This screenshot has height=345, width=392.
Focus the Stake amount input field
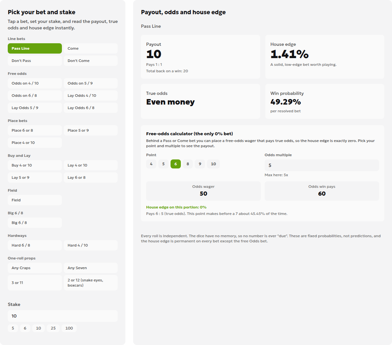(63, 316)
